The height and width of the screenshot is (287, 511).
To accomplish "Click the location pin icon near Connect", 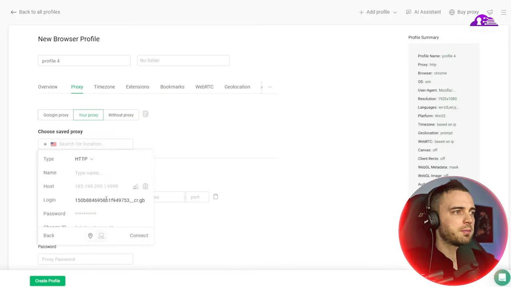I will click(x=90, y=235).
